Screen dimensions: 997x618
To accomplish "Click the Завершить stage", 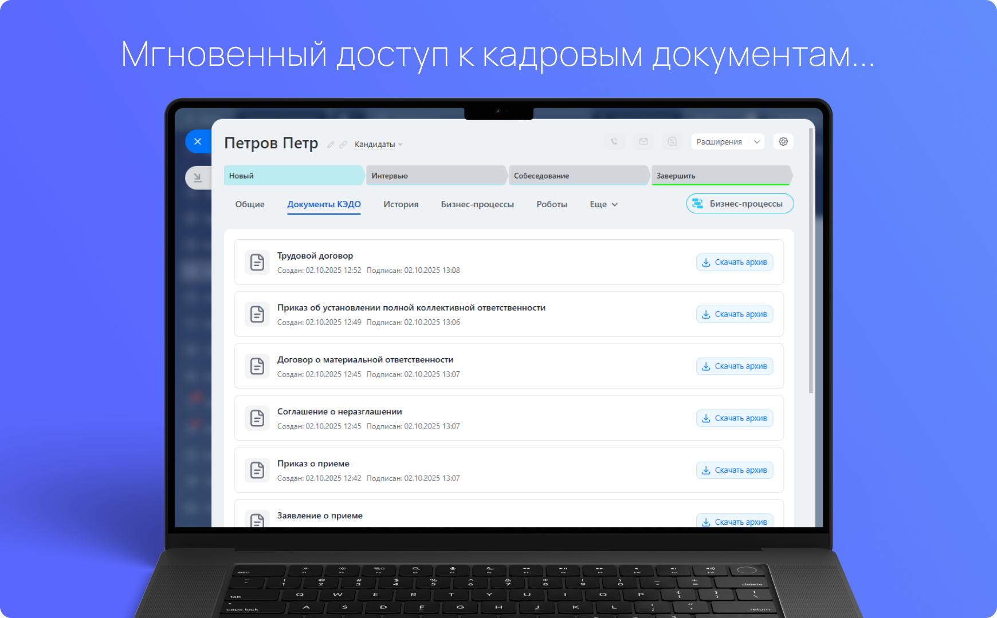I will (x=722, y=176).
